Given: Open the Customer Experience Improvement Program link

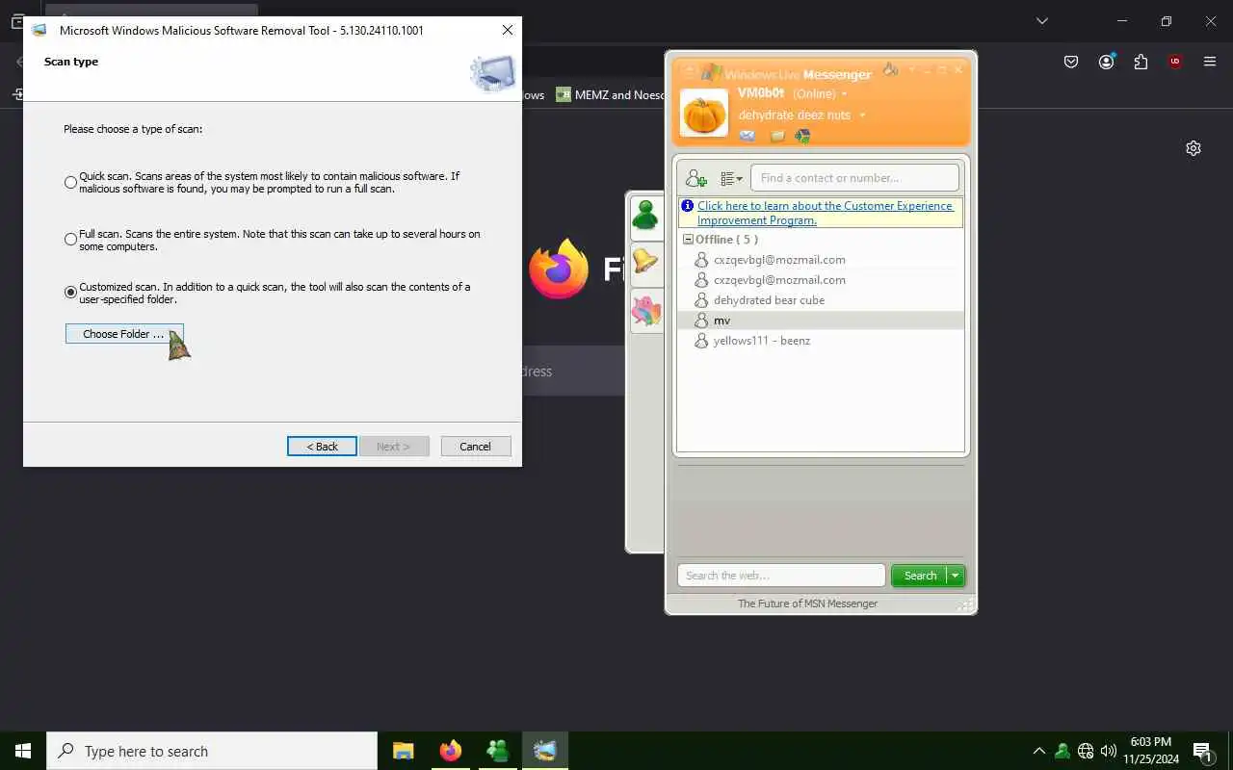Looking at the screenshot, I should click(x=825, y=213).
